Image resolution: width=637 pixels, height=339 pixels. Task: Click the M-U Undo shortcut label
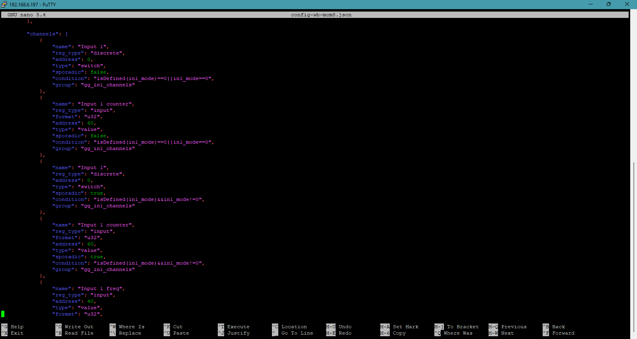(339, 327)
